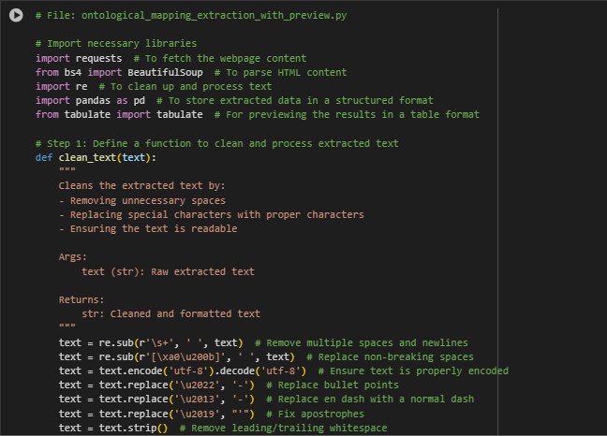Place cursor on 'def clean_text(text):'
This screenshot has height=436, width=607.
click(96, 158)
